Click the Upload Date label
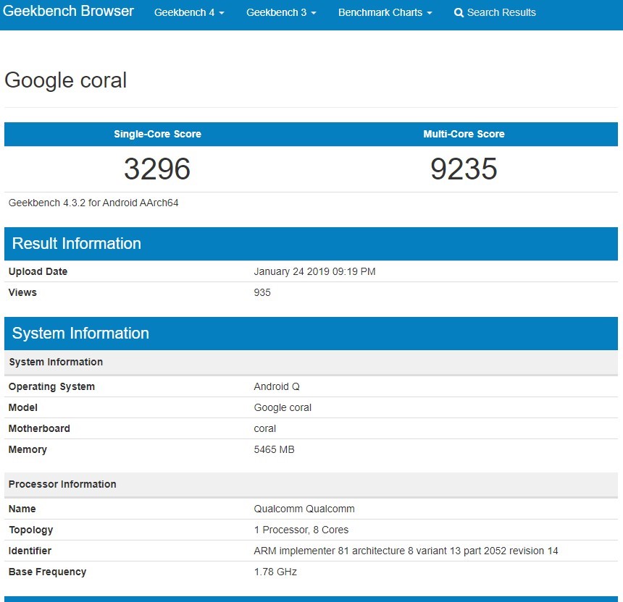 (38, 271)
